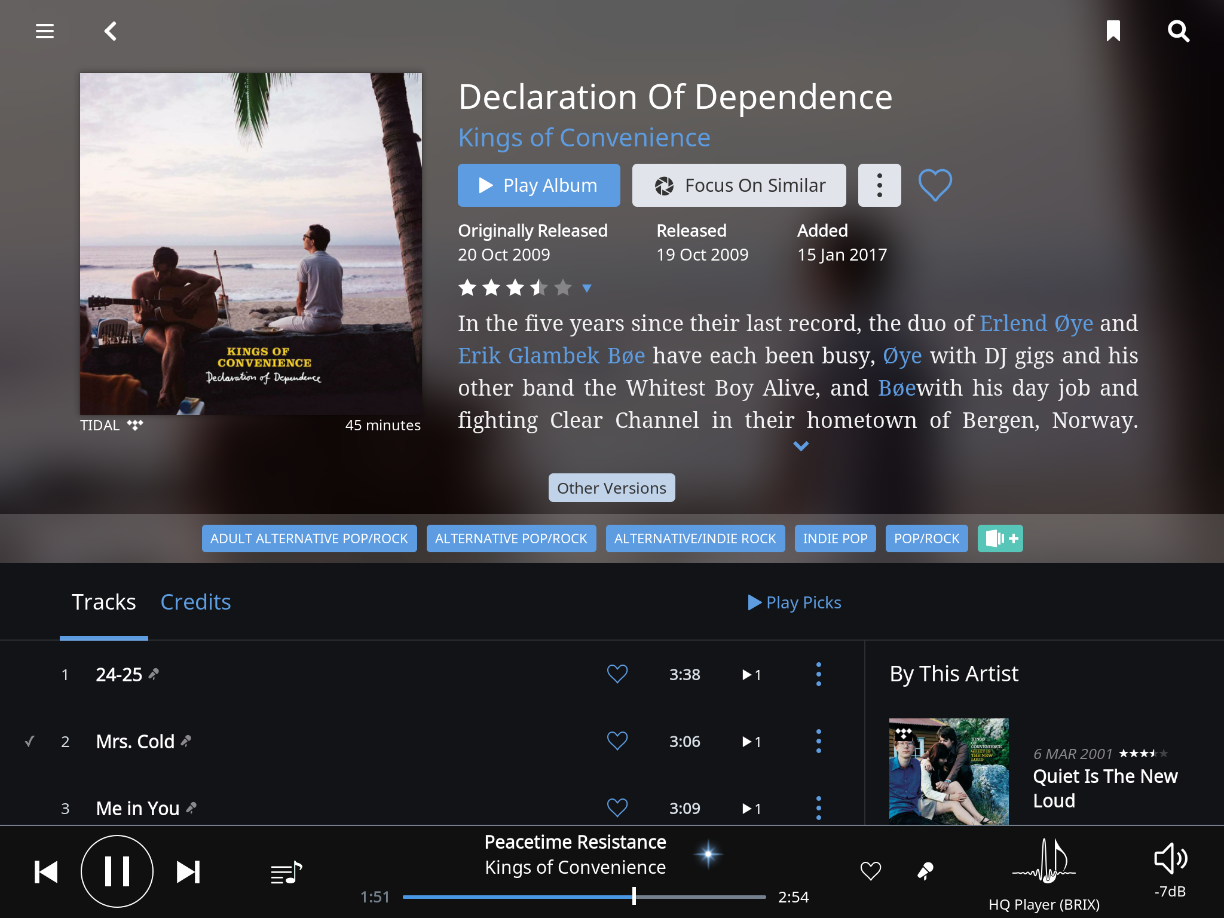Switch to the Credits tab
This screenshot has width=1224, height=918.
(195, 602)
